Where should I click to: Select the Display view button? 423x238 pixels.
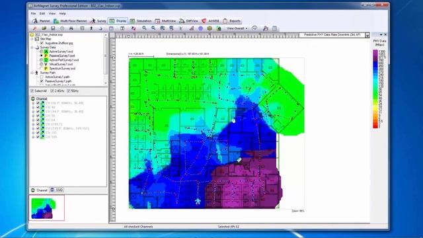[118, 21]
